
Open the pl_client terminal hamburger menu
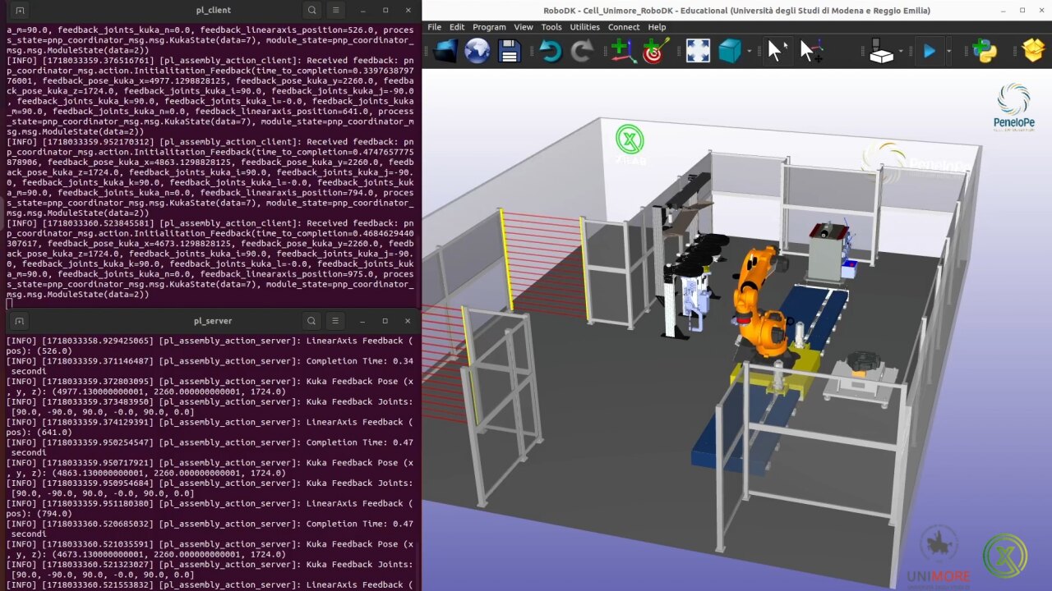[335, 10]
